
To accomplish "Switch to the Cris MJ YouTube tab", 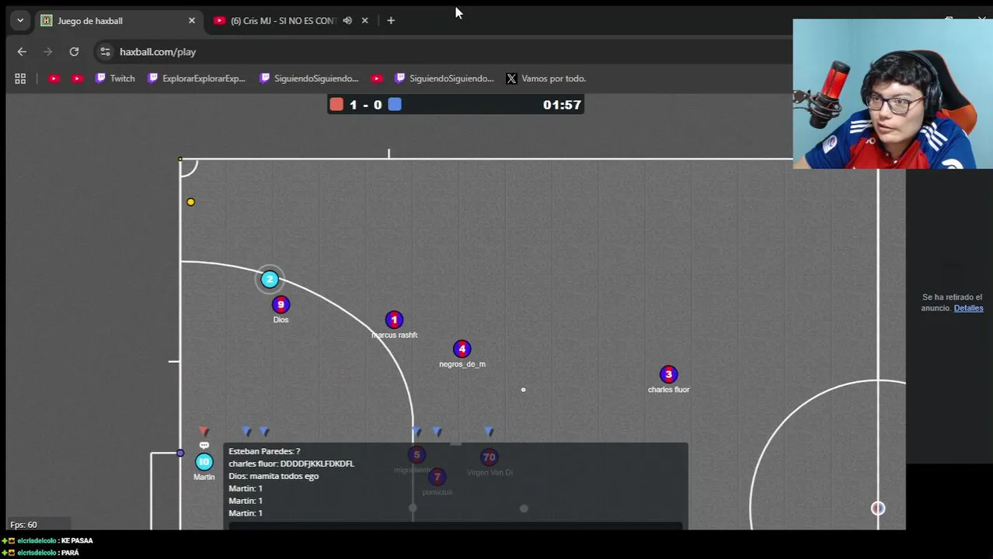I will (283, 20).
